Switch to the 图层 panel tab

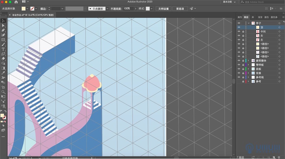point(246,17)
